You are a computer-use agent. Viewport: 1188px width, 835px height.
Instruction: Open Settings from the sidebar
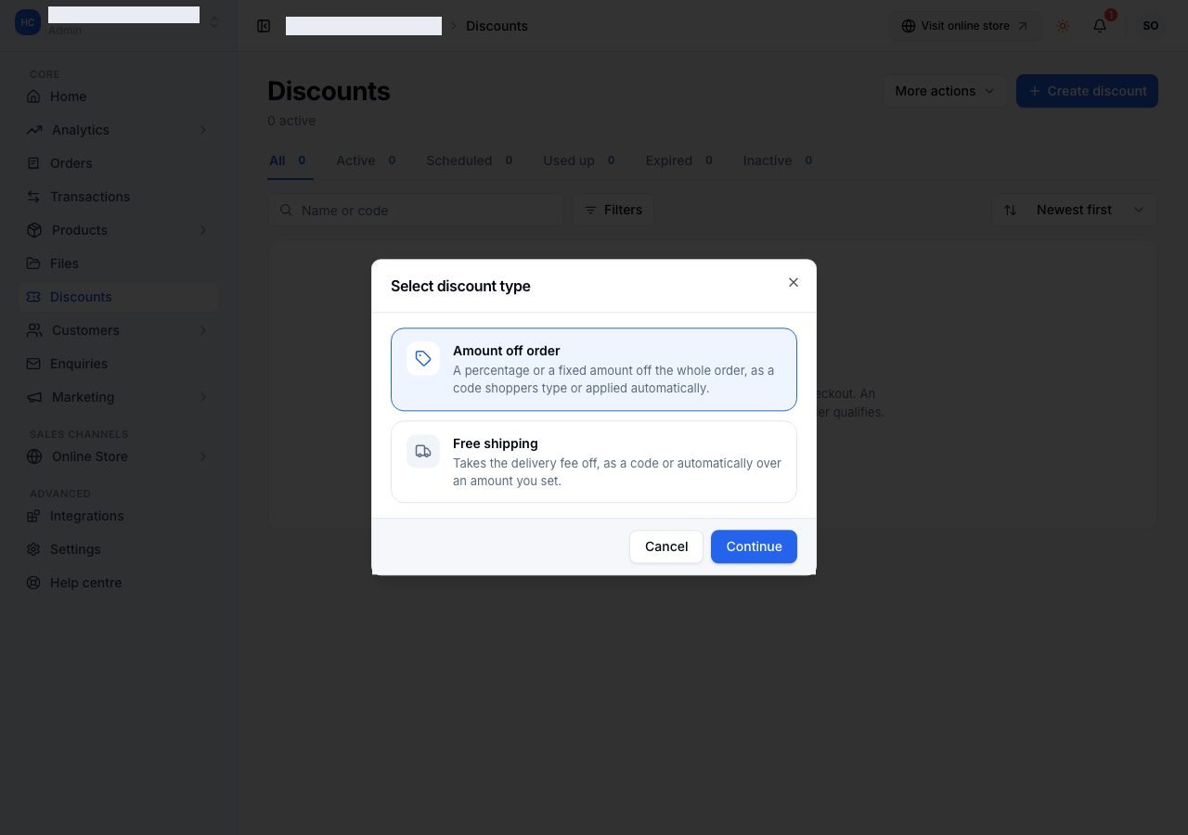pos(118,549)
